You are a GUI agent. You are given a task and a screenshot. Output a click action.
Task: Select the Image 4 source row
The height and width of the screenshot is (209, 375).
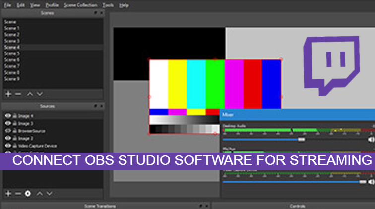coord(53,116)
